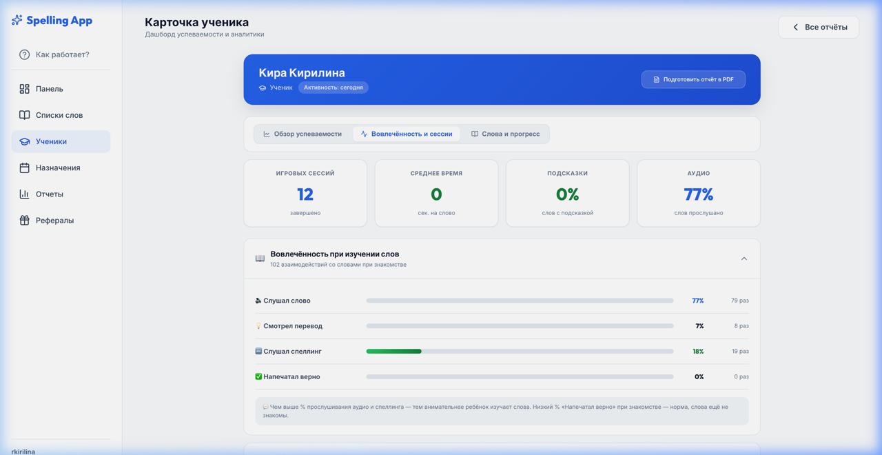Click the Все отчёты button
The height and width of the screenshot is (455, 882).
819,27
